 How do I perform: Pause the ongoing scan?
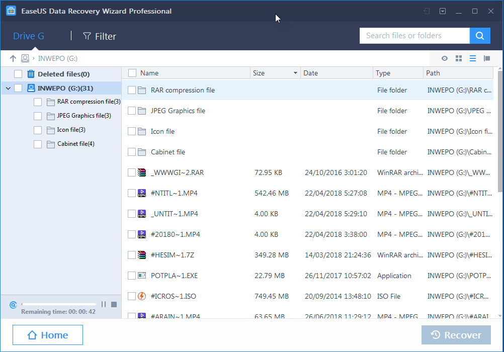point(104,304)
